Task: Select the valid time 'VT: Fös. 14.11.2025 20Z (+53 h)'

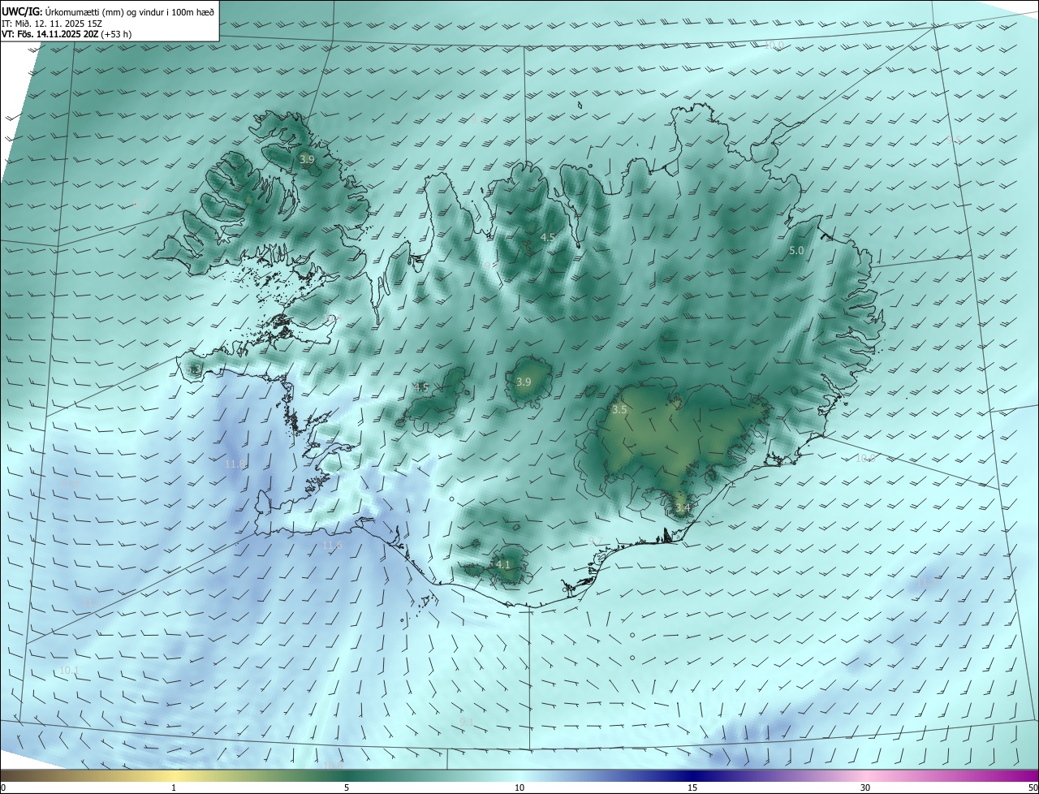Action: click(67, 34)
